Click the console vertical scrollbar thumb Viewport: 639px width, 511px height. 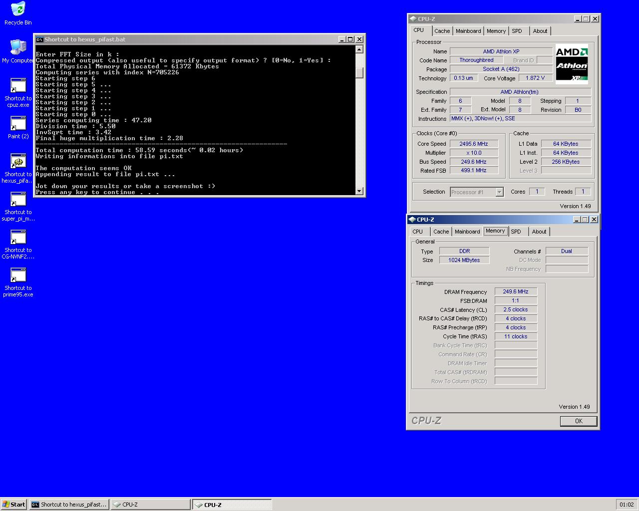point(359,72)
